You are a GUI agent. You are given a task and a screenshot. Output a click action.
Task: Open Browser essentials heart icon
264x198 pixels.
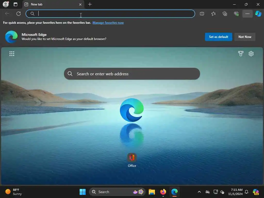pyautogui.click(x=236, y=14)
